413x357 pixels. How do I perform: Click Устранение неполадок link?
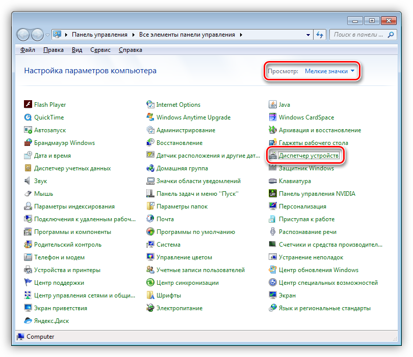pyautogui.click(x=311, y=257)
